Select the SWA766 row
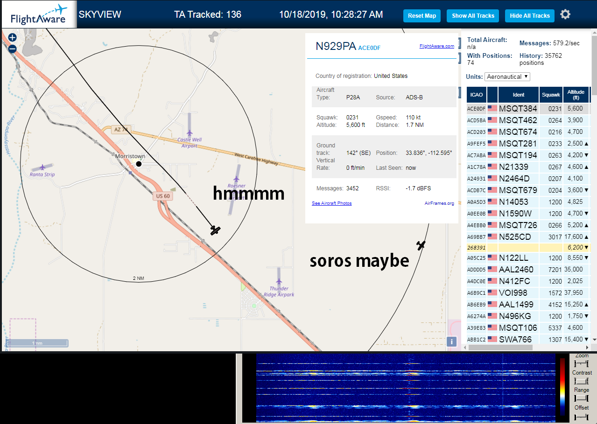 (x=528, y=339)
